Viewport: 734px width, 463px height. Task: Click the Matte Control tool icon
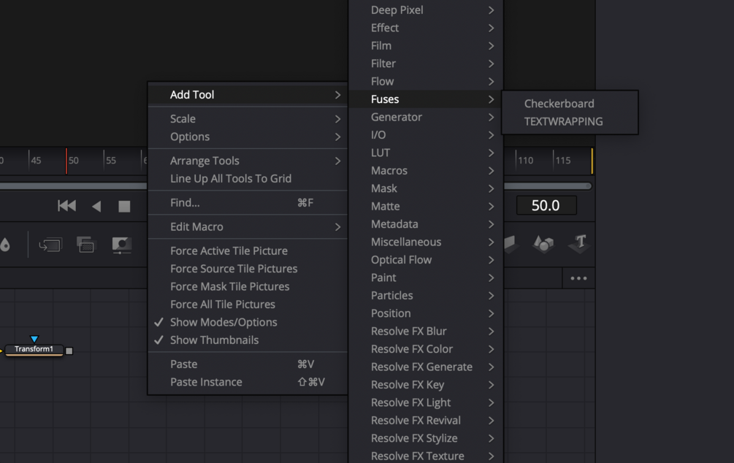121,245
